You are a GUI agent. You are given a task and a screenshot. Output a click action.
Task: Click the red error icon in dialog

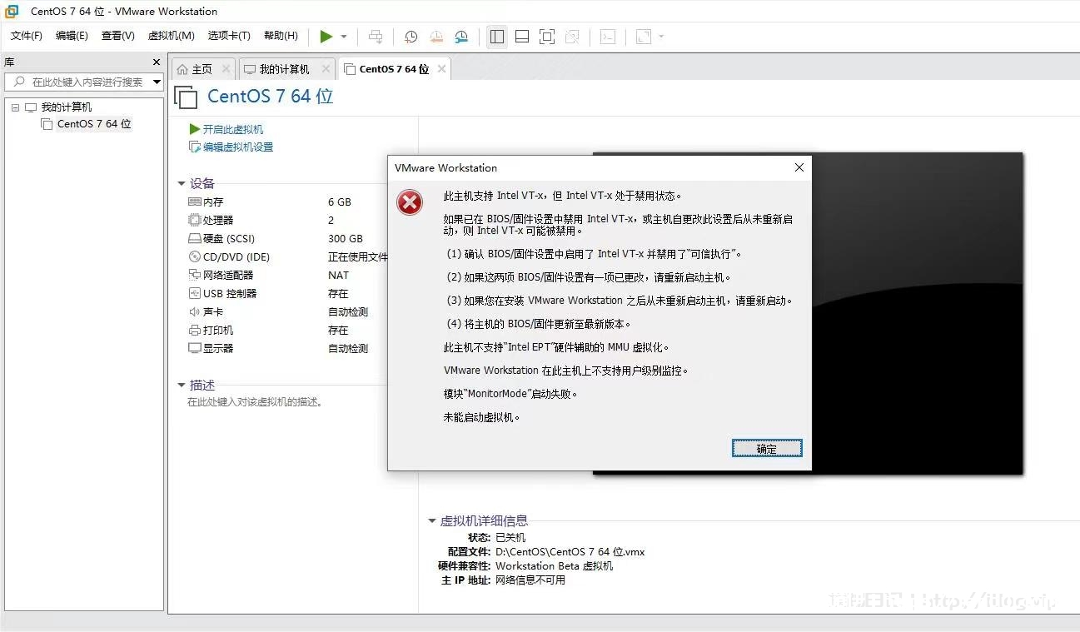pos(410,202)
